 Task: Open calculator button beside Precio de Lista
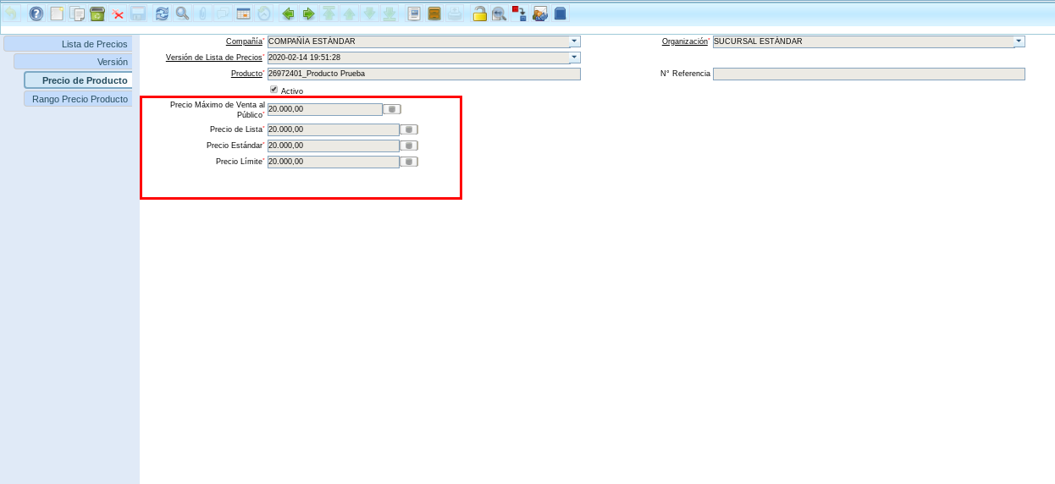(409, 129)
